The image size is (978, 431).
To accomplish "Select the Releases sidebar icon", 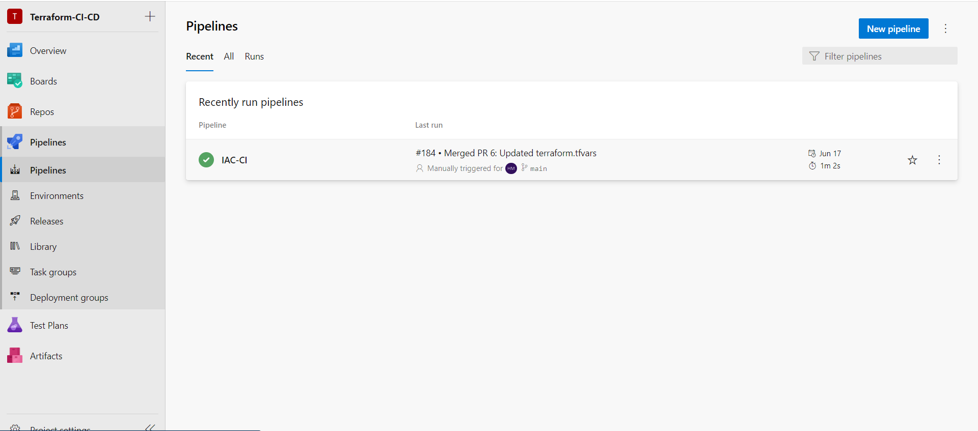I will (15, 220).
